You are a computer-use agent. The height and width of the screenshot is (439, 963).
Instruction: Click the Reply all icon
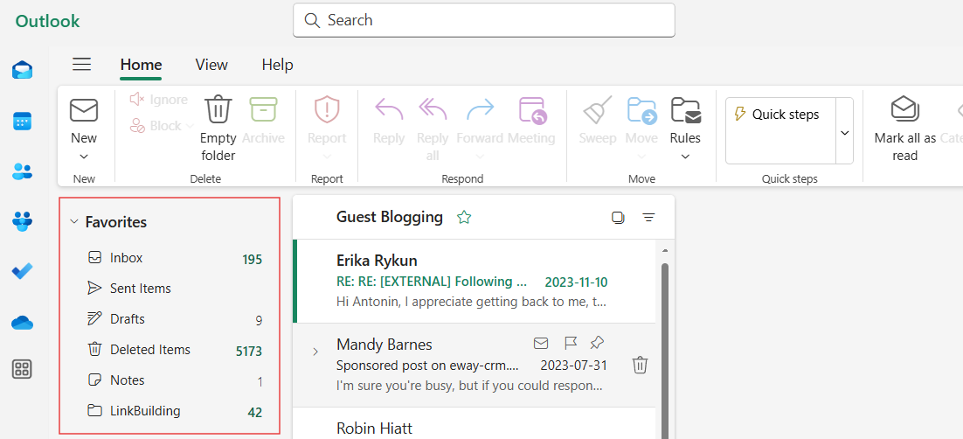tap(433, 109)
